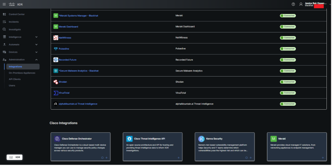Open the Recorded Future integration link

(x=67, y=60)
